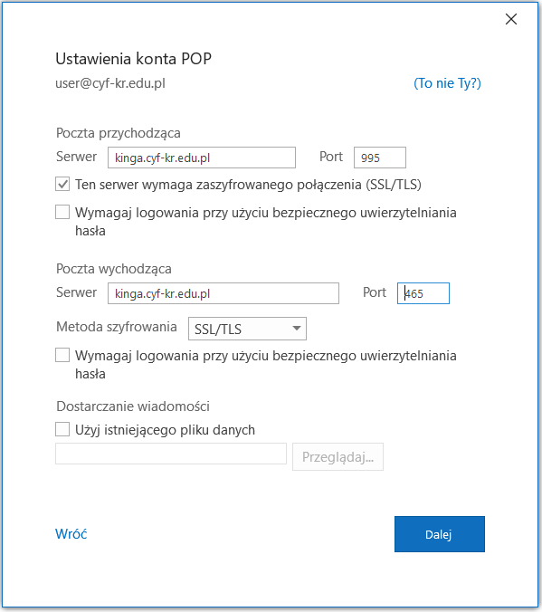The width and height of the screenshot is (542, 612).
Task: Toggle via "Ten serwer wymaga zaszyfrowanego połączenia" label
Action: point(248,185)
